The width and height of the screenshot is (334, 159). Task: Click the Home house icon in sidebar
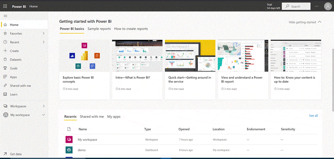pos(5,25)
